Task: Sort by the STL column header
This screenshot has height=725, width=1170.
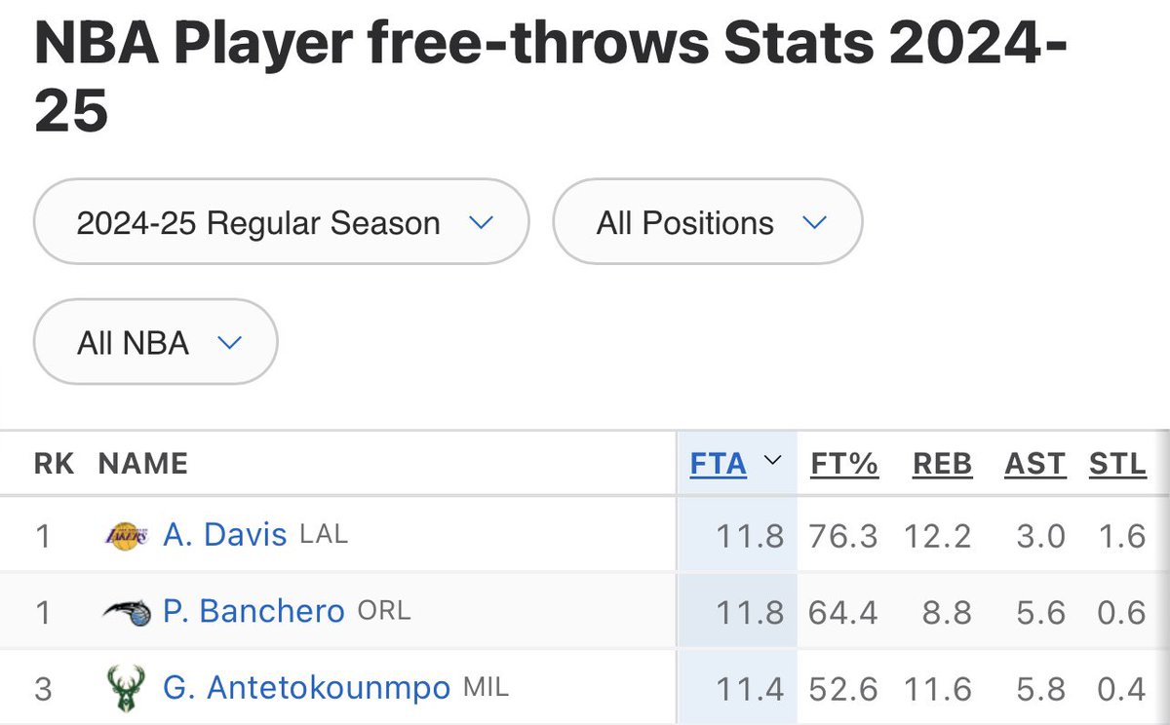Action: [x=1117, y=465]
